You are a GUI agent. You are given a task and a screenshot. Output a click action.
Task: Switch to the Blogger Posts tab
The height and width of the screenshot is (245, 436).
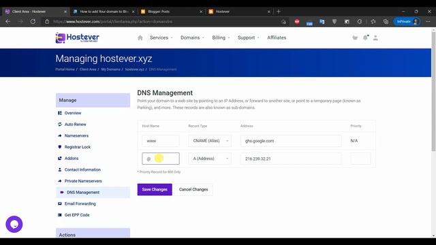click(x=171, y=12)
